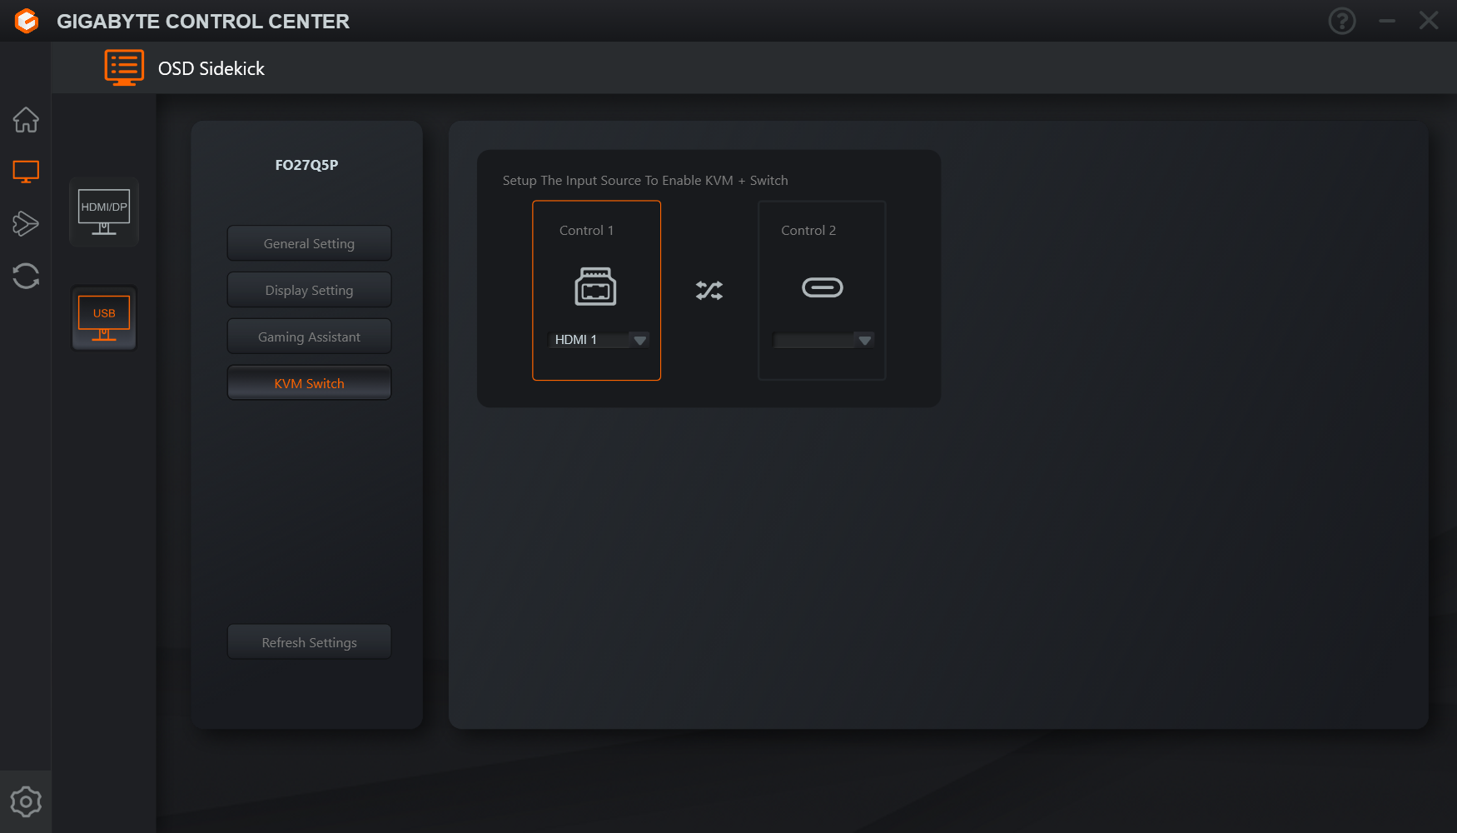The height and width of the screenshot is (833, 1457).
Task: Minimize the Gigabyte Control Center window
Action: tap(1387, 21)
